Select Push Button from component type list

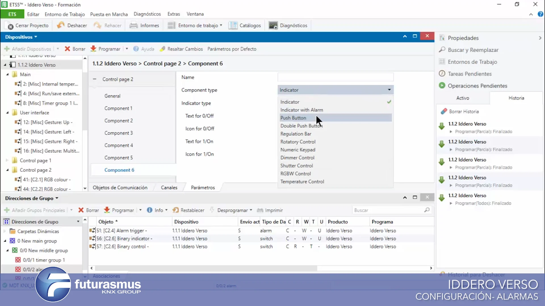293,118
